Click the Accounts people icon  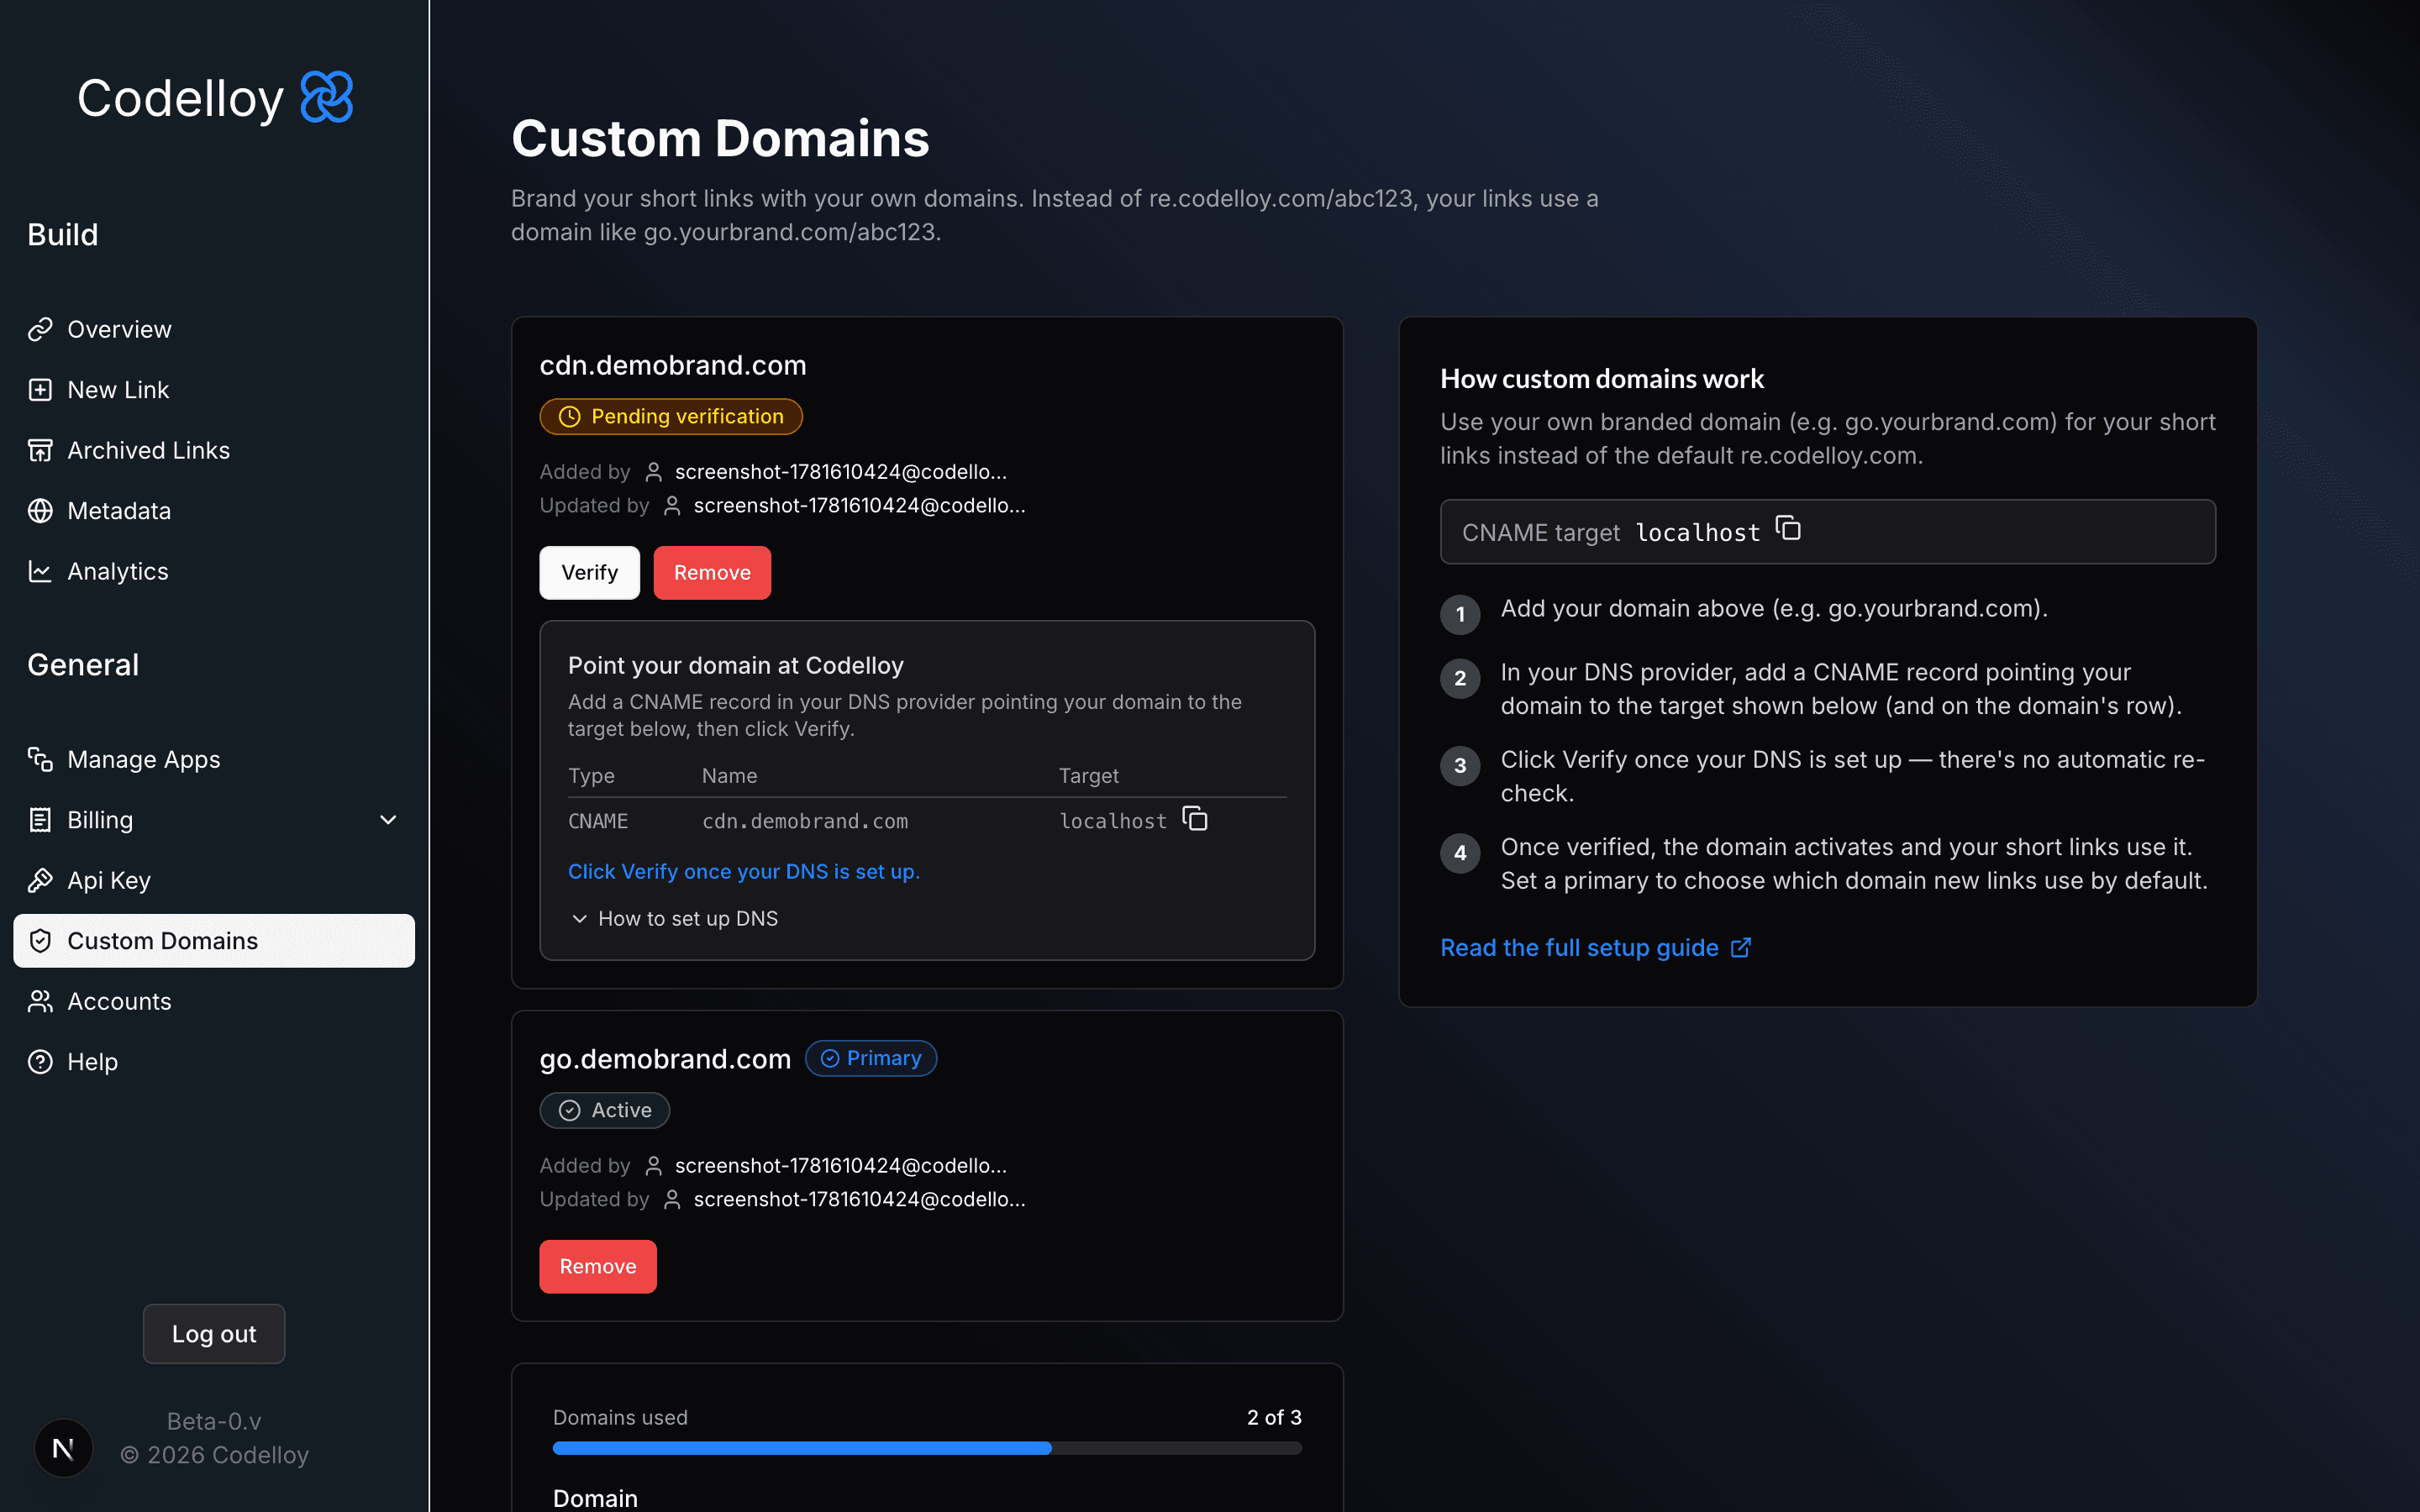coord(40,1001)
